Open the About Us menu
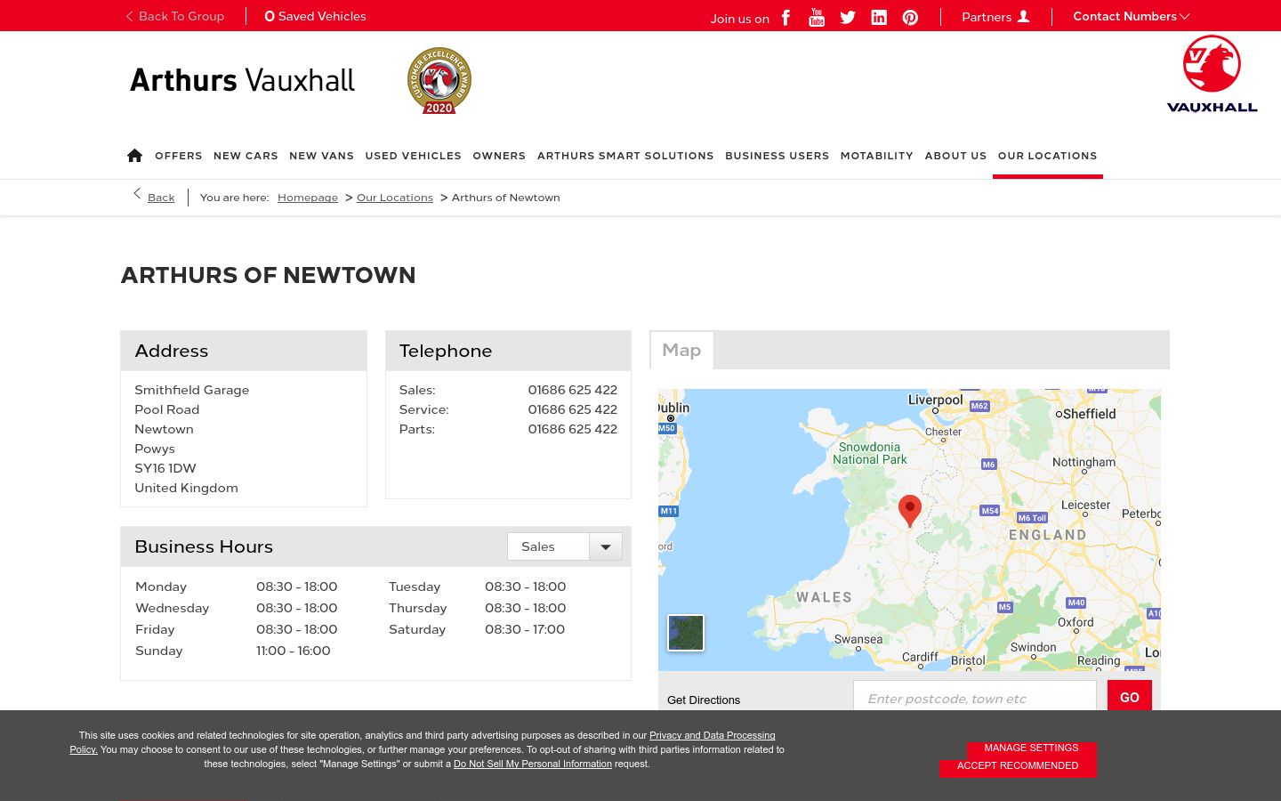 coord(955,156)
